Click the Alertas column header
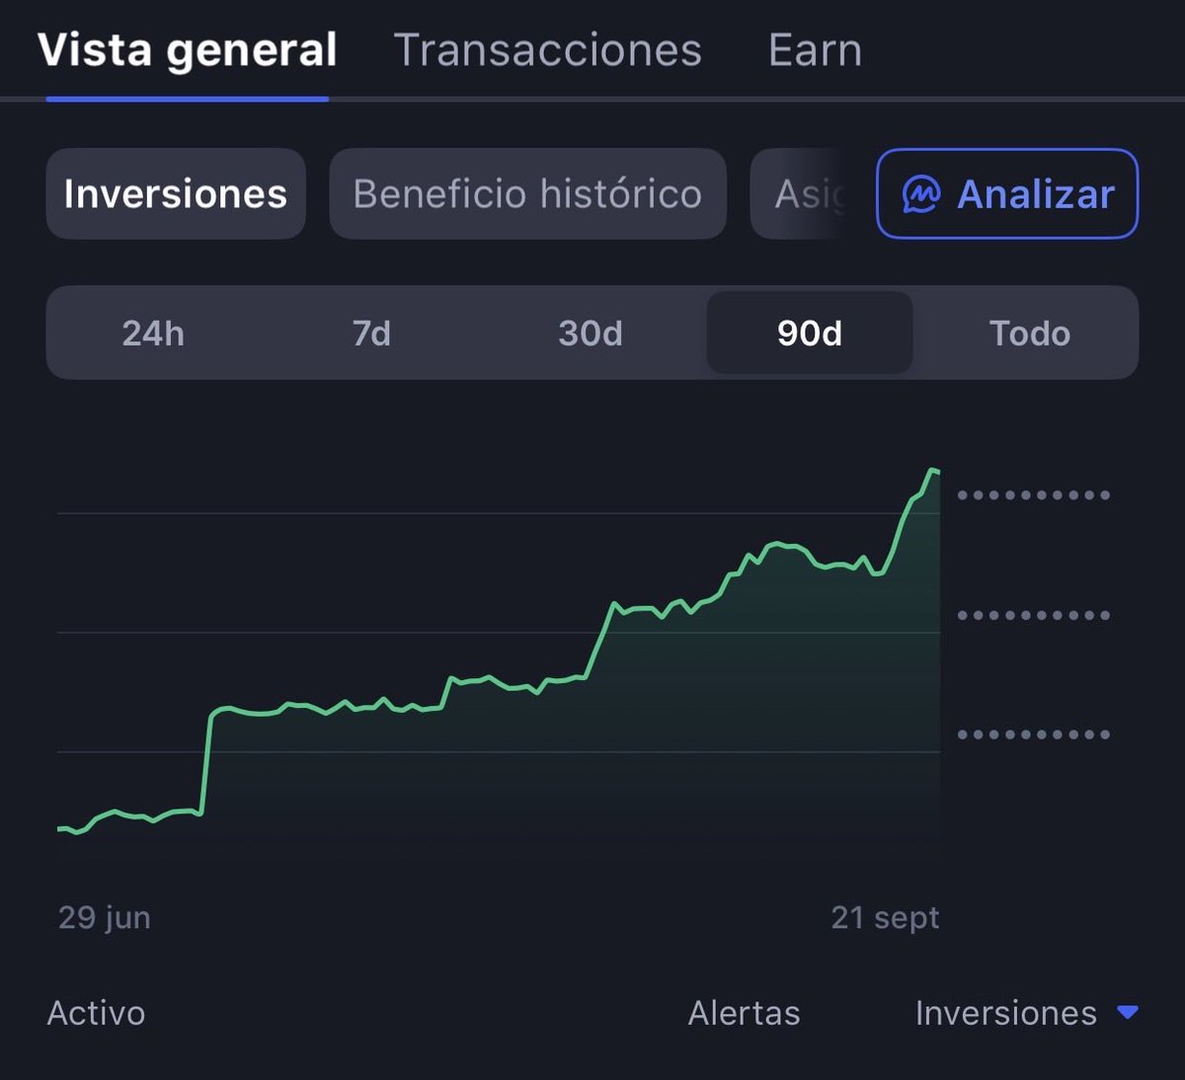1185x1080 pixels. pos(745,1013)
